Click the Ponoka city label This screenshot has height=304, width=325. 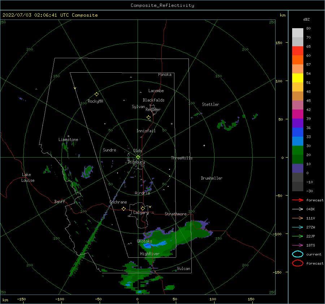(165, 74)
